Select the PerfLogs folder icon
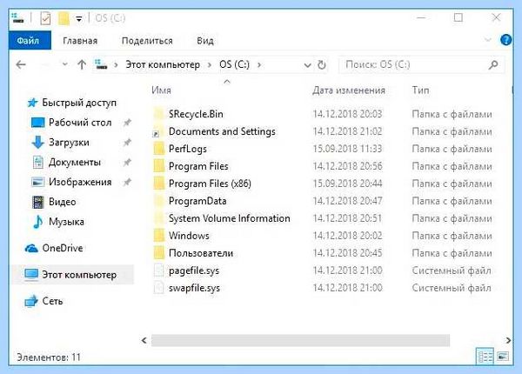This screenshot has height=374, width=522. (159, 149)
